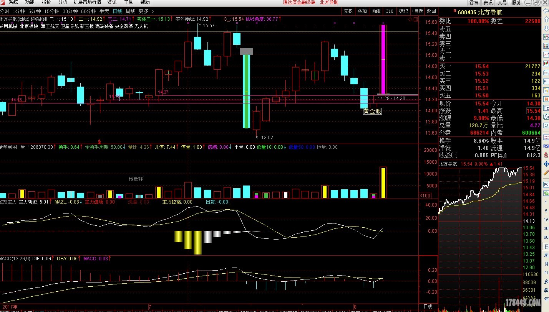
Task: Switch to 半天 period tab
Action: (104, 11)
